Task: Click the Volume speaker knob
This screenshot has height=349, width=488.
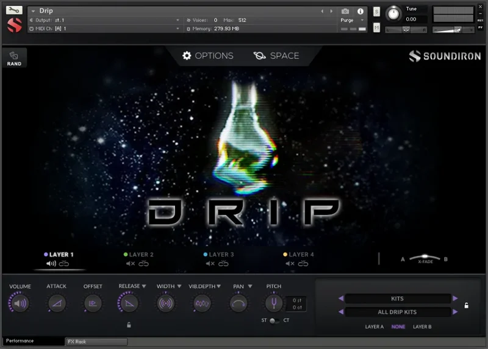Action: click(x=20, y=303)
